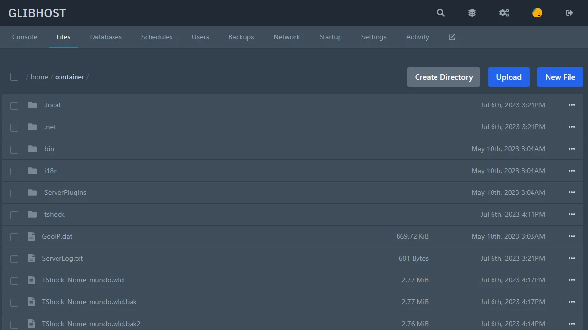This screenshot has width=588, height=330.
Task: Switch to the Console tab
Action: [x=24, y=37]
